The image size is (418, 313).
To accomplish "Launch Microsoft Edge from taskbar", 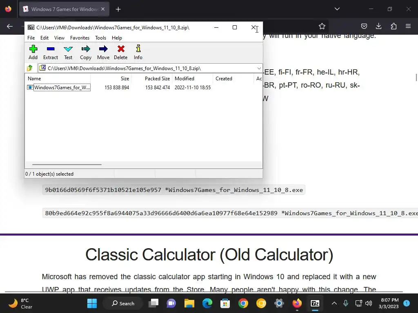I will (x=207, y=303).
